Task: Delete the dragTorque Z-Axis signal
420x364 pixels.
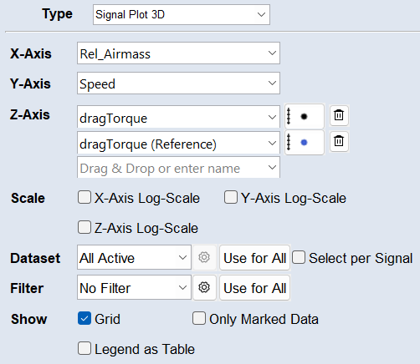Action: [339, 115]
